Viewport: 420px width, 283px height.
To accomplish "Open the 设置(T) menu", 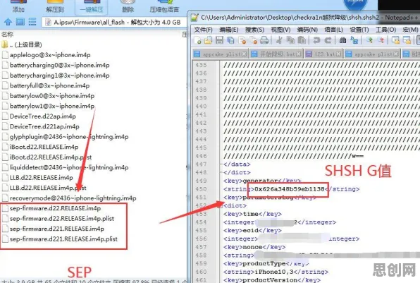I will click(359, 30).
